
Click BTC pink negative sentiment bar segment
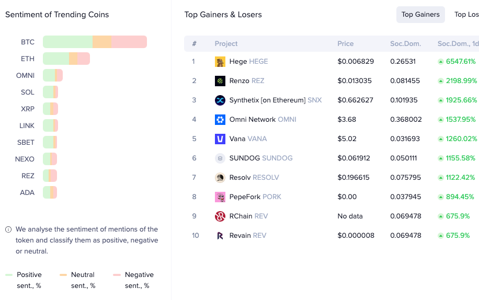[x=129, y=42]
